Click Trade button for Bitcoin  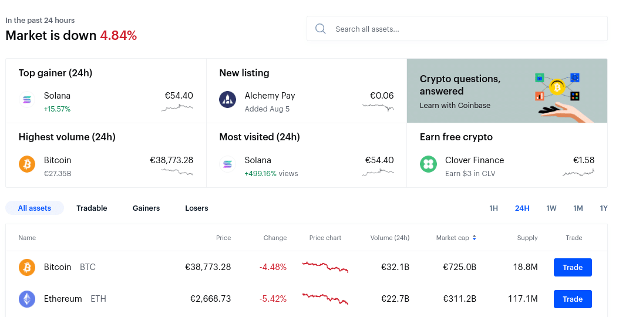(573, 267)
